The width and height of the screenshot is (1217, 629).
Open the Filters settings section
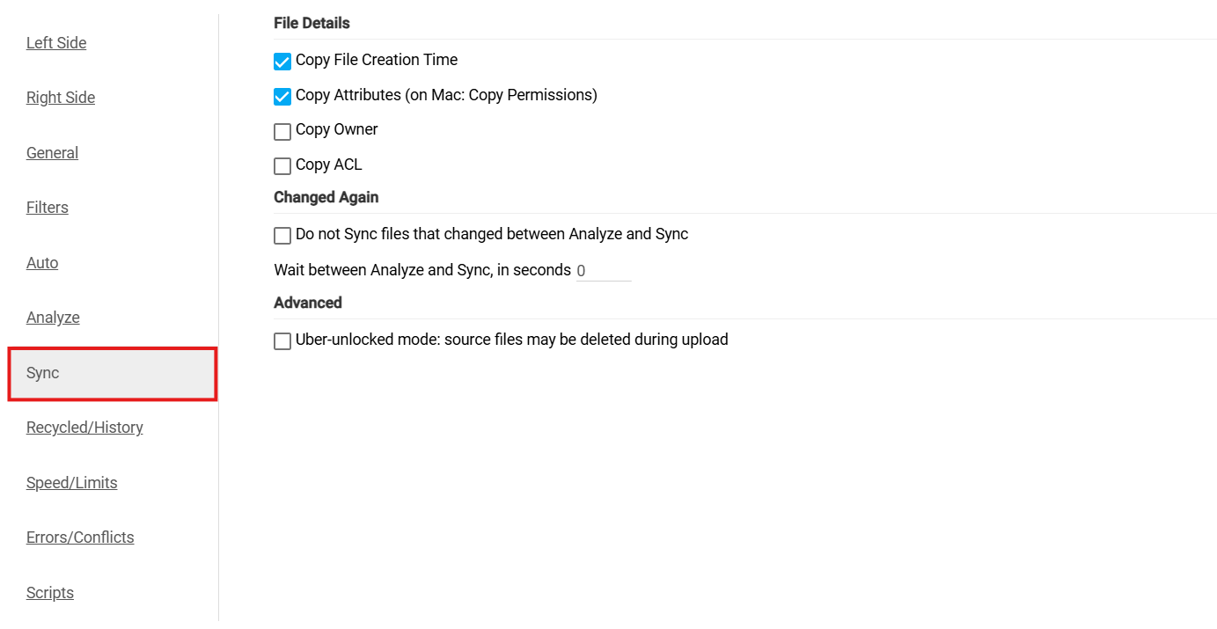47,207
